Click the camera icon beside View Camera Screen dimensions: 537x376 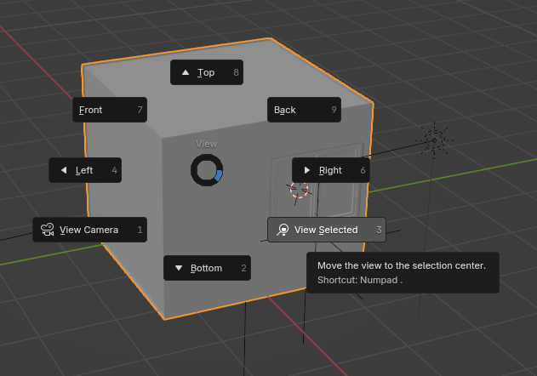[x=48, y=230]
